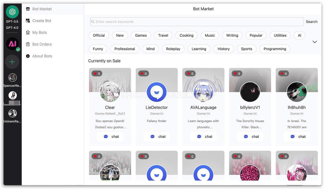Filter by New tag
325x189 pixels.
click(x=120, y=35)
